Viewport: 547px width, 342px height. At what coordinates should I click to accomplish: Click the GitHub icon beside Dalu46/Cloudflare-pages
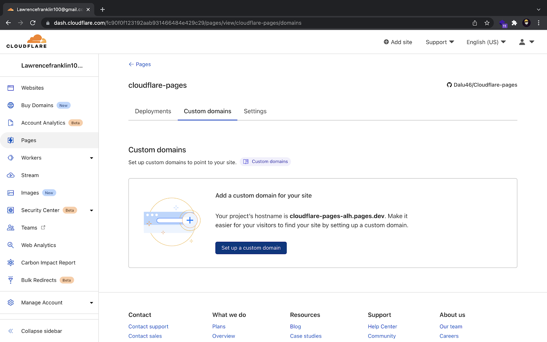(x=449, y=85)
